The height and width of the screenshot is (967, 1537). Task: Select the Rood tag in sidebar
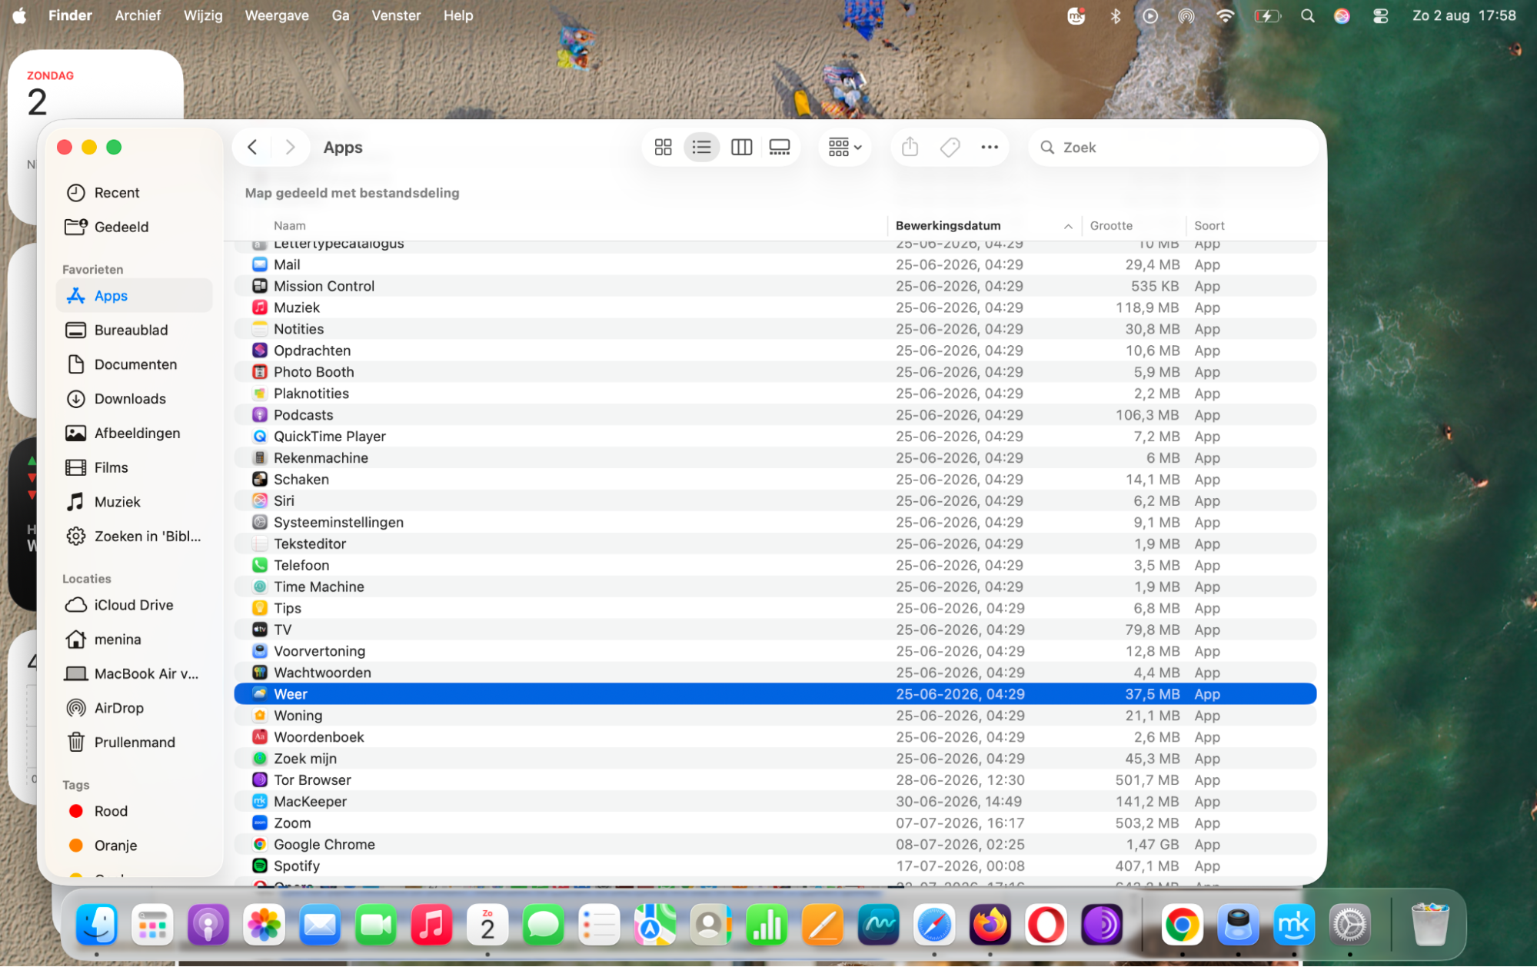coord(134,811)
